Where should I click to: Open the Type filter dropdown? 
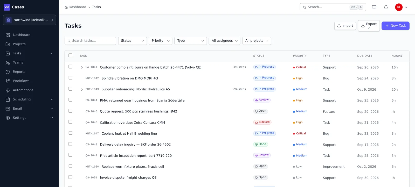coord(191,41)
